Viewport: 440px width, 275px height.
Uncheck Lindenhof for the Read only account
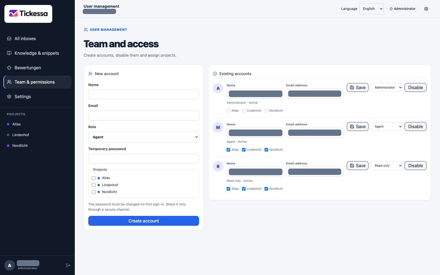coord(244,189)
